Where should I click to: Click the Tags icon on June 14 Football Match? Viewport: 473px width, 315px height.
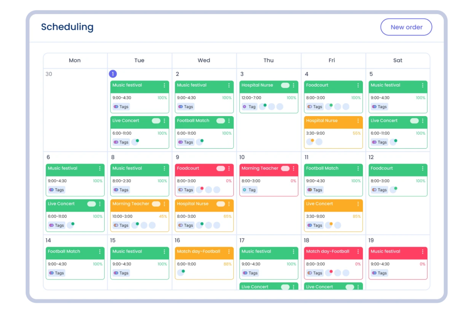52,273
